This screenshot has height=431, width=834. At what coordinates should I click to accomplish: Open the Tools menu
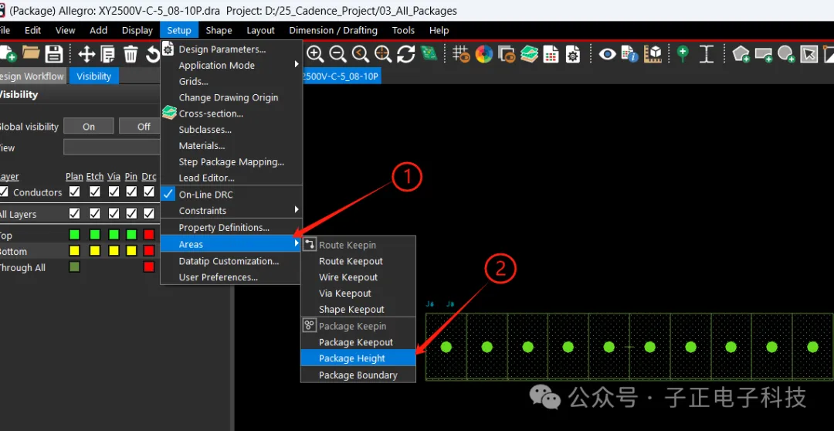pos(403,30)
